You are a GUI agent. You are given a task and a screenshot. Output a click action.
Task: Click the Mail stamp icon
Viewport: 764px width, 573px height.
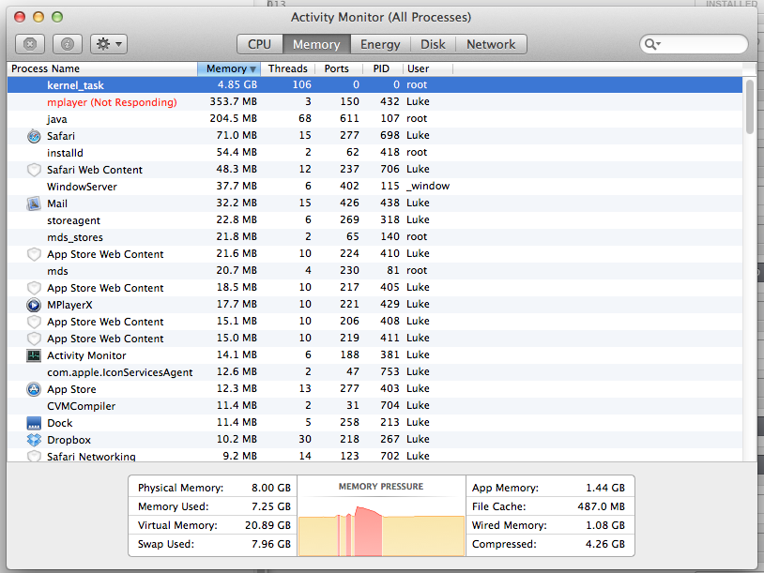tap(34, 204)
